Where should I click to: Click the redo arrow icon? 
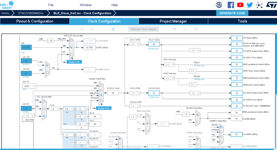click(92, 29)
